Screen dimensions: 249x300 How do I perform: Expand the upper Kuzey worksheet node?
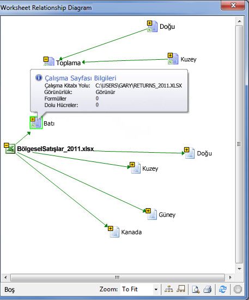(x=170, y=55)
